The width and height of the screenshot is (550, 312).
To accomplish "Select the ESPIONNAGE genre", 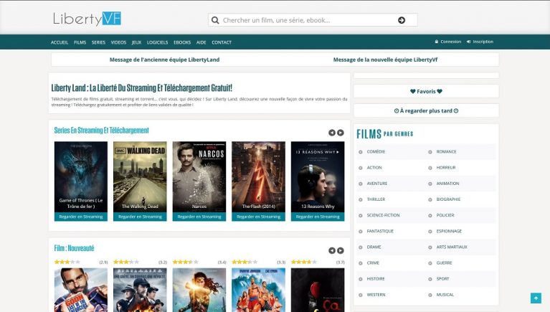I will (x=449, y=231).
